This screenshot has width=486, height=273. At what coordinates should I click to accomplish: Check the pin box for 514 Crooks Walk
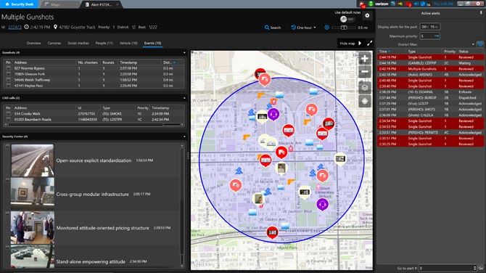click(9, 114)
